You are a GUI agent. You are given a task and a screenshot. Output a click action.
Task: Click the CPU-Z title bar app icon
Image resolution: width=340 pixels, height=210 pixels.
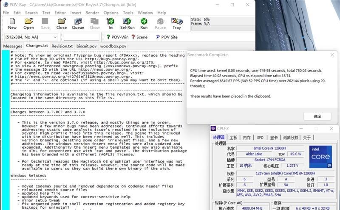click(x=213, y=129)
